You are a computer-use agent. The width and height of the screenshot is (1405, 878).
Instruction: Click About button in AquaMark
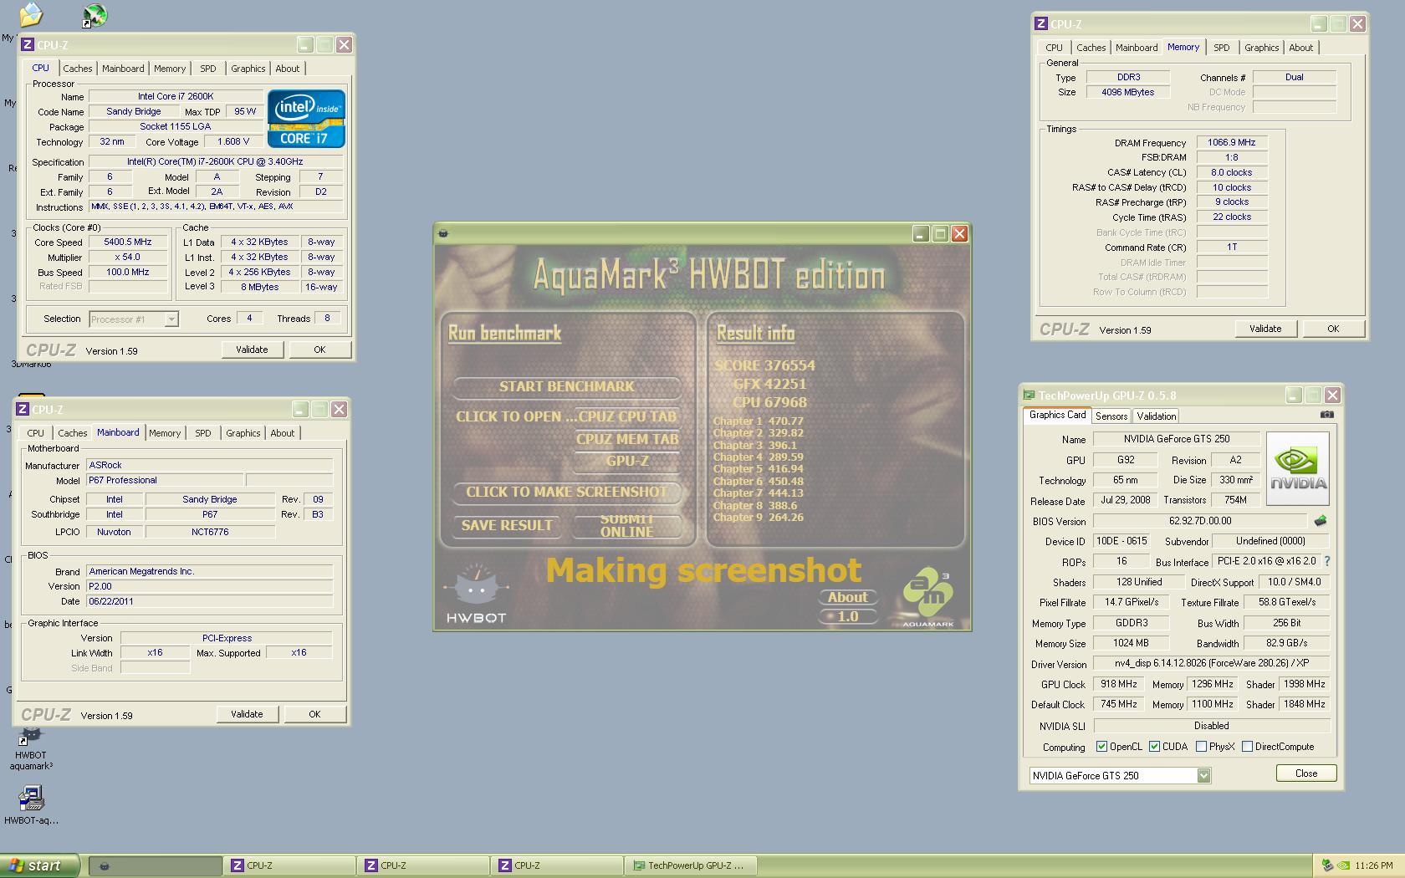coord(847,597)
